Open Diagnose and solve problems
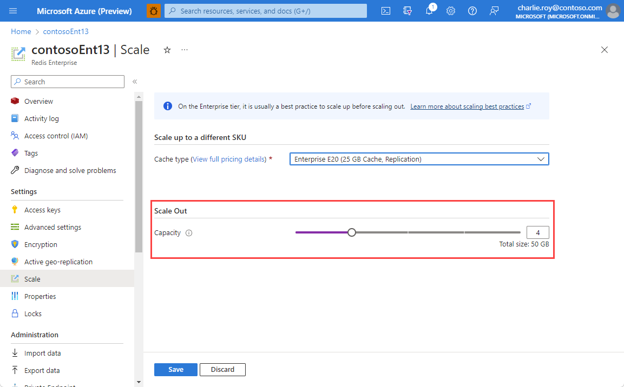 pos(70,170)
